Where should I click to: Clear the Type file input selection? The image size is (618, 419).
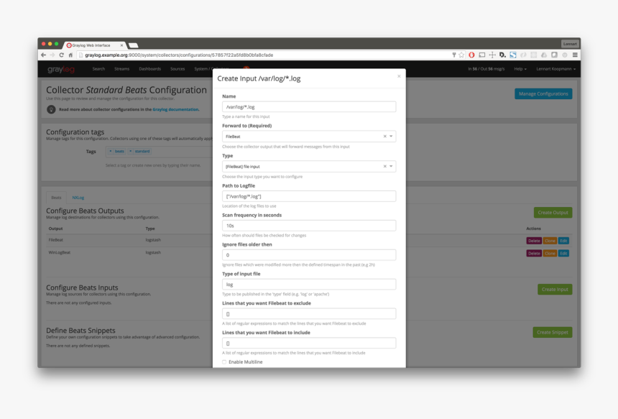point(385,166)
